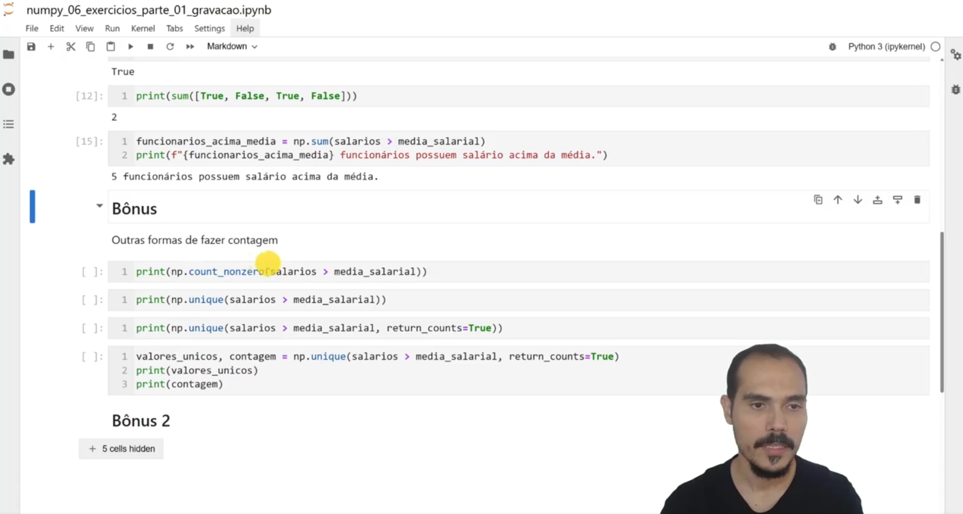The image size is (963, 514).
Task: Open the Run menu
Action: point(112,28)
